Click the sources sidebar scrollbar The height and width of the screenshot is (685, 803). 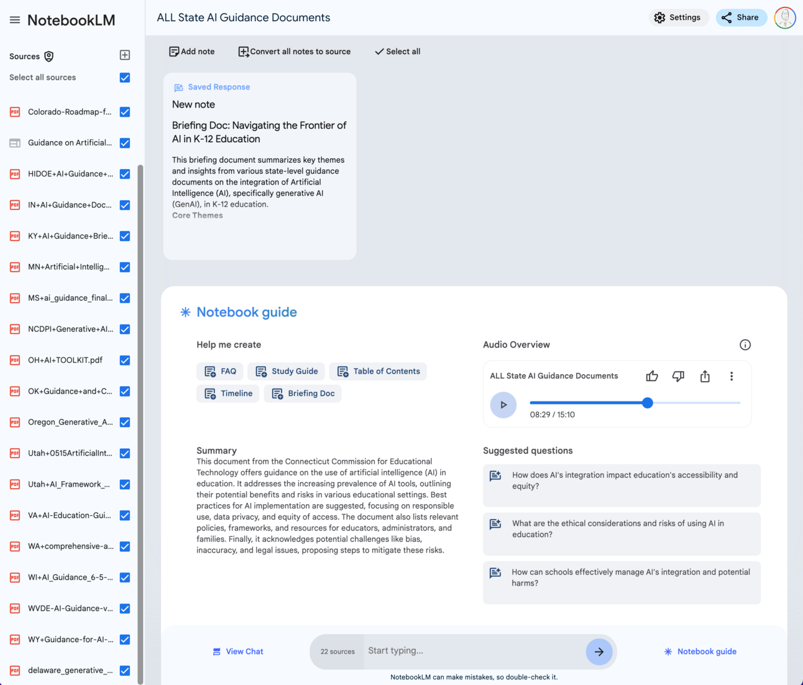coord(140,425)
